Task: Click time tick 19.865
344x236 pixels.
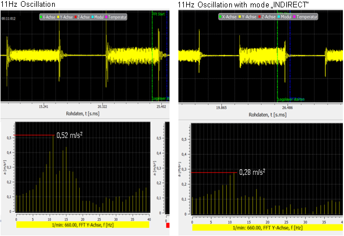Action: 221,108
